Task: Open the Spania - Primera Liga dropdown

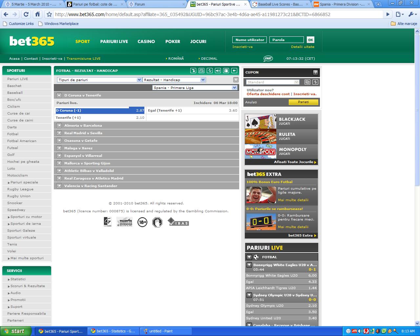Action: [x=195, y=88]
